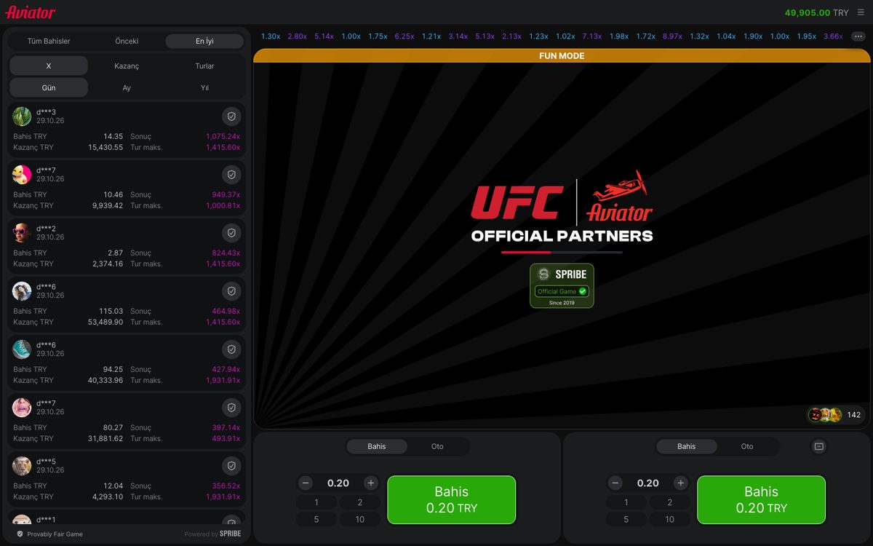
Task: Open fairness shield for player d***2
Action: coord(231,233)
